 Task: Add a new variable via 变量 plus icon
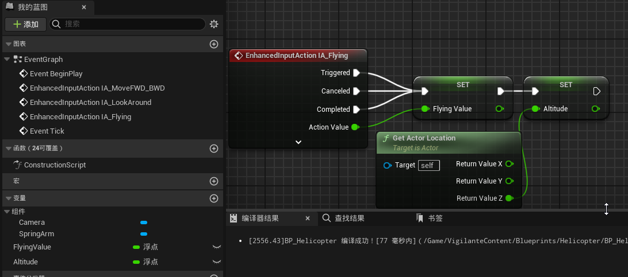tap(214, 198)
